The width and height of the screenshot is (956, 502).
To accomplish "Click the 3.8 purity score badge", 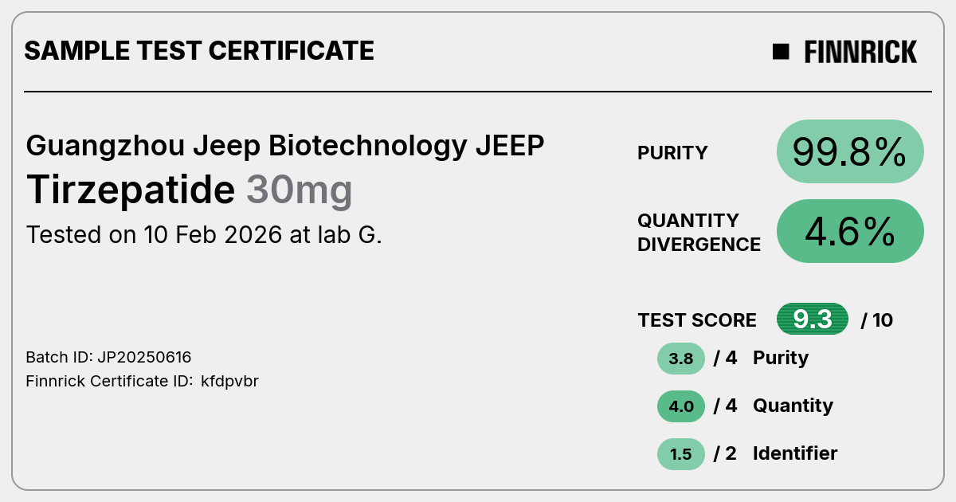I will coord(681,359).
